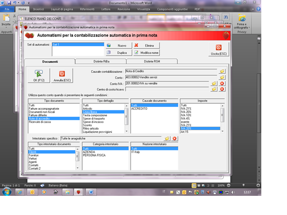Open the Word File tab

7,9
